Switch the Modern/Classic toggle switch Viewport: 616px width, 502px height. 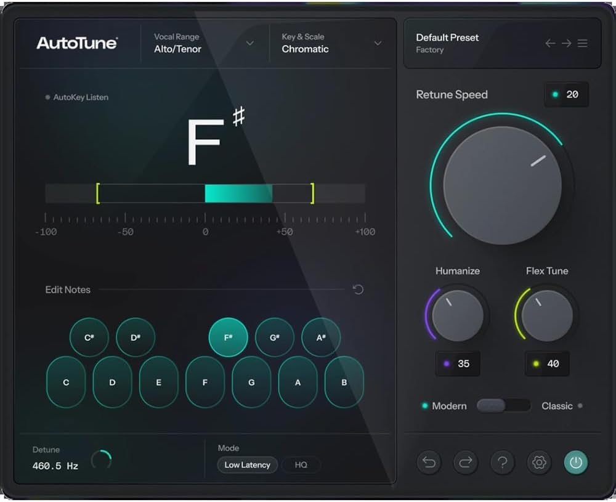pyautogui.click(x=503, y=405)
